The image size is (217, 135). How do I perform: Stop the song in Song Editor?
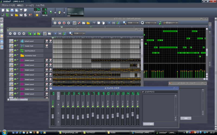(x=24, y=34)
